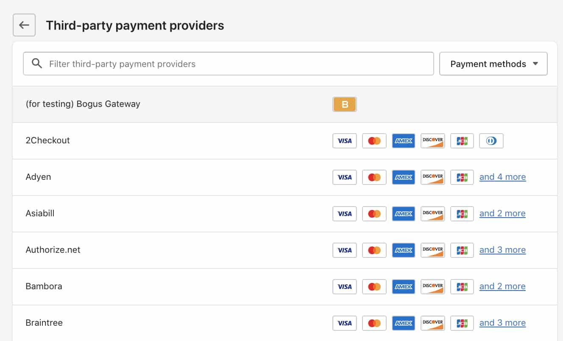Screen dimensions: 563x341
Task: Open the Payment methods dropdown
Action: tap(493, 64)
